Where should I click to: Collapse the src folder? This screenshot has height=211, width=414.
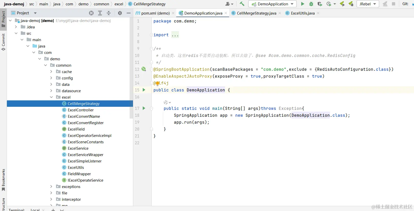(x=16, y=33)
